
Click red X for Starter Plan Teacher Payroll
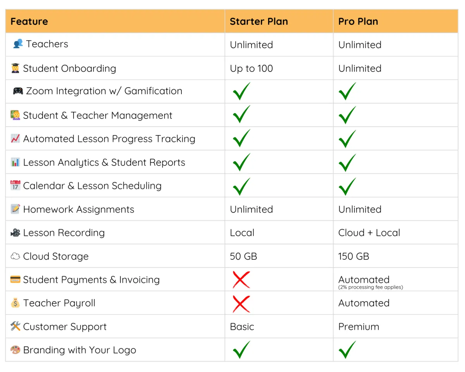[x=241, y=303]
